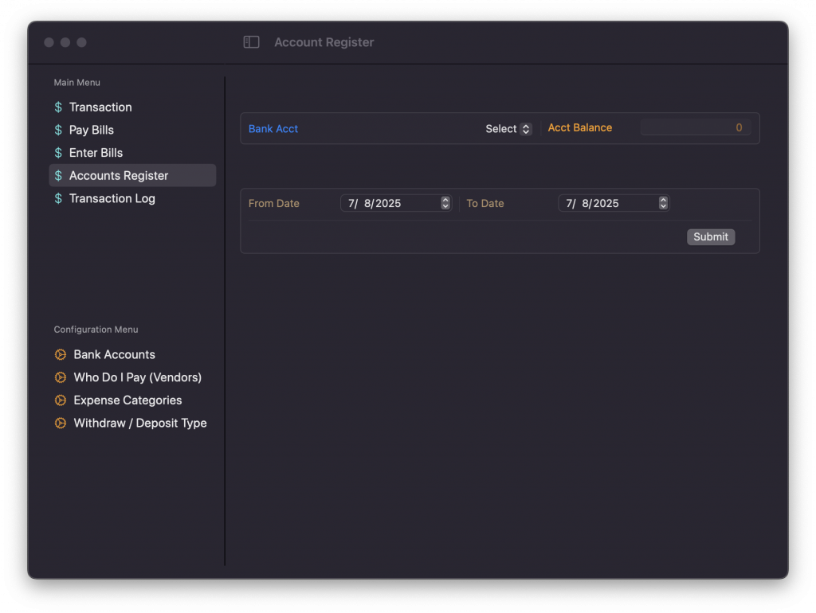816x613 pixels.
Task: Open the Bank Acct Select dropdown
Action: [x=508, y=129]
